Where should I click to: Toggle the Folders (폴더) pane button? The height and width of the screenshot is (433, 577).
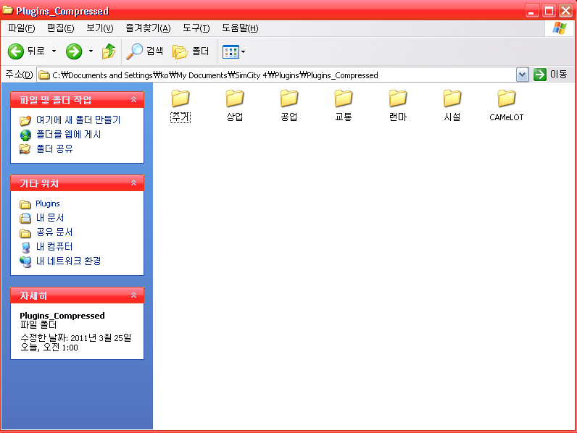(x=191, y=51)
